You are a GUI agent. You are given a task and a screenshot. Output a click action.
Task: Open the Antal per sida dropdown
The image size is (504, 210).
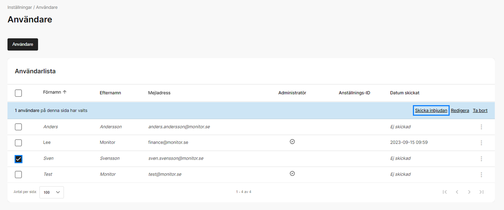(52, 192)
